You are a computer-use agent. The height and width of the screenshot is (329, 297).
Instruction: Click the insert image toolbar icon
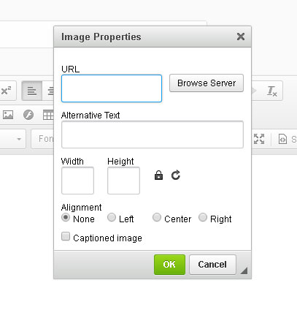point(8,115)
